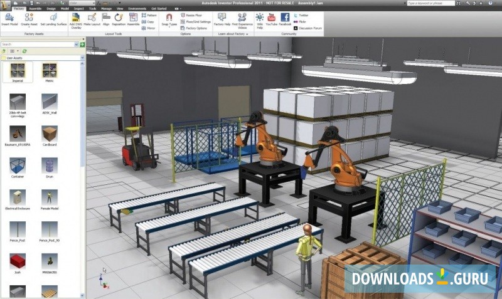Open the asset search history dropdown

tap(76, 45)
